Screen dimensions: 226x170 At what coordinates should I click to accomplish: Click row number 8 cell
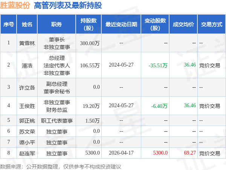[9, 153]
